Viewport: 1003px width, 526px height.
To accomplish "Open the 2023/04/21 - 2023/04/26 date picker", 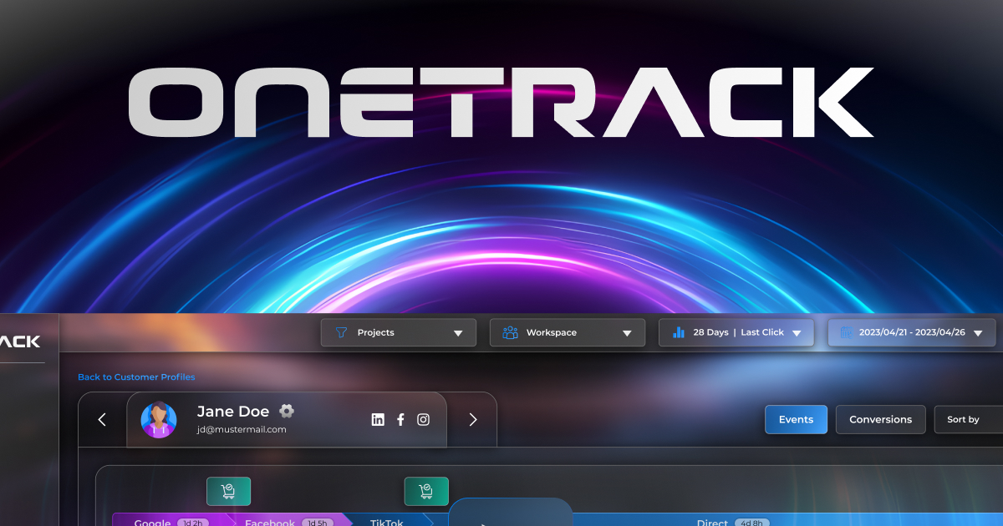I will pos(911,332).
